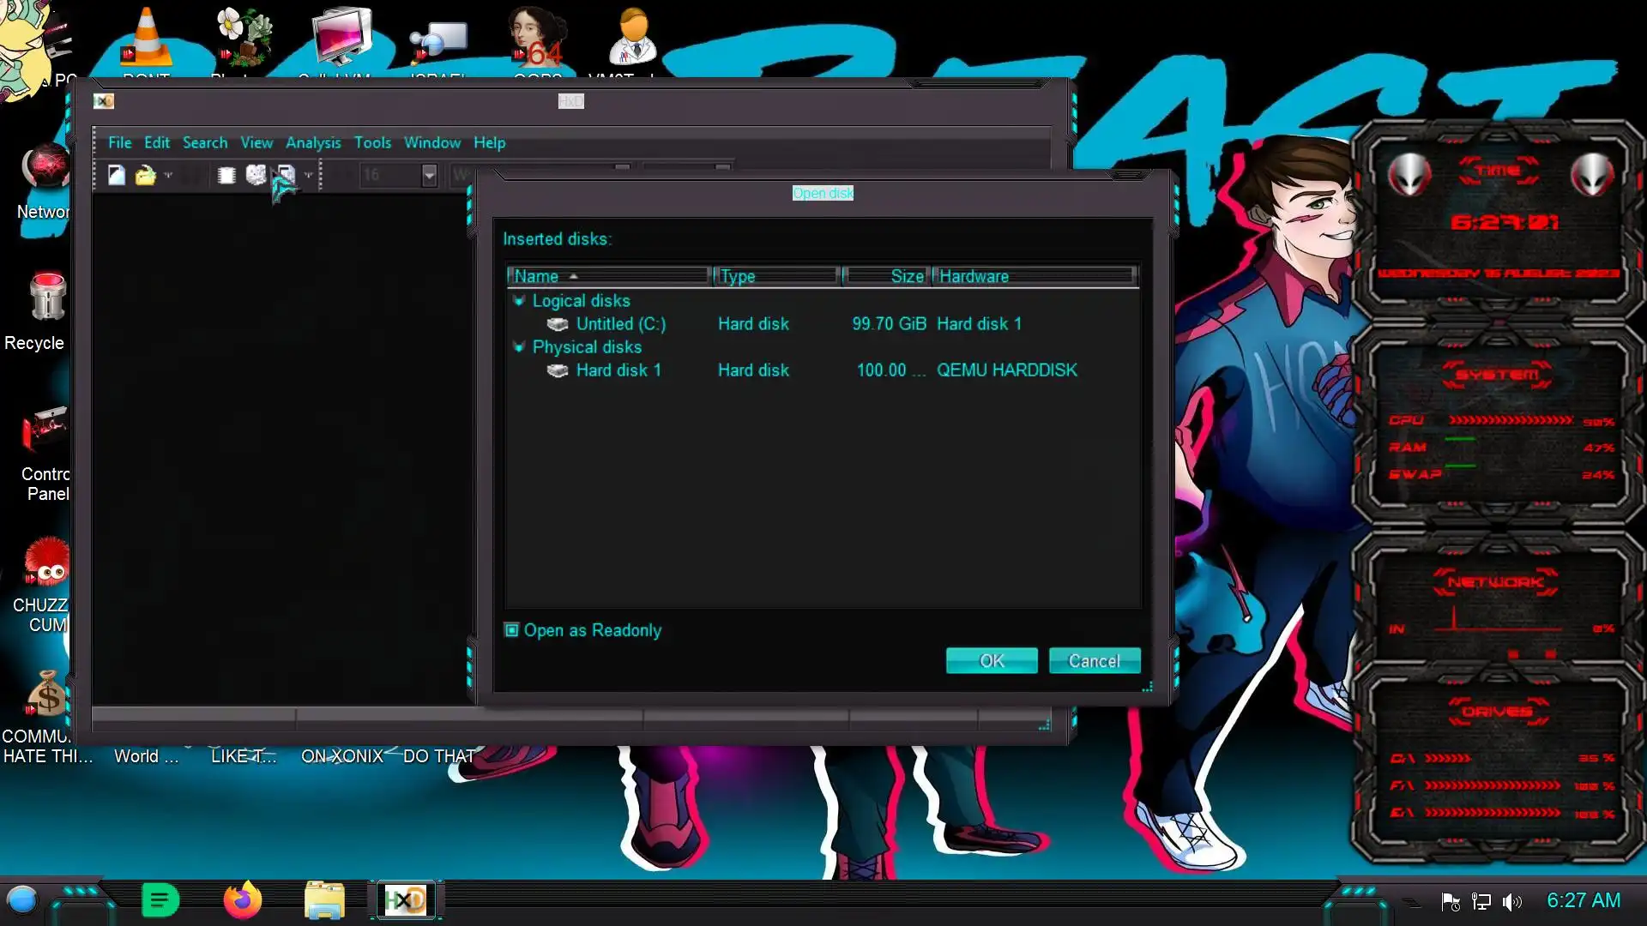1647x926 pixels.
Task: Click the Open file folder icon
Action: click(x=145, y=175)
